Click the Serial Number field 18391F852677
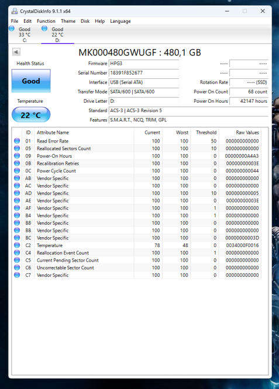279x389 pixels. click(x=144, y=73)
